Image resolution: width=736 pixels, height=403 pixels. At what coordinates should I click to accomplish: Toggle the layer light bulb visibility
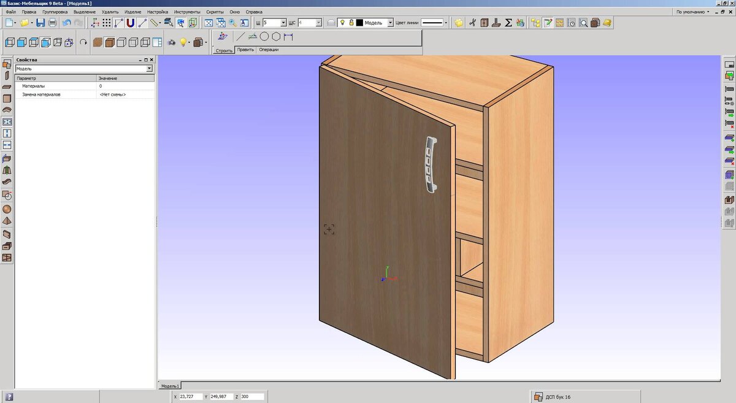pos(342,23)
